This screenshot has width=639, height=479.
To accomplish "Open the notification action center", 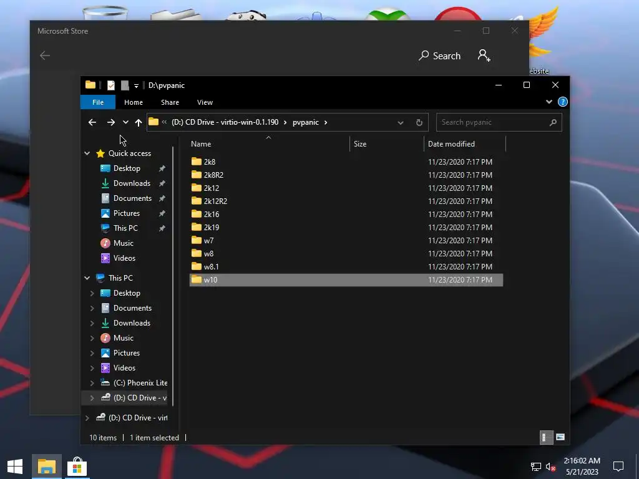I will (x=618, y=467).
